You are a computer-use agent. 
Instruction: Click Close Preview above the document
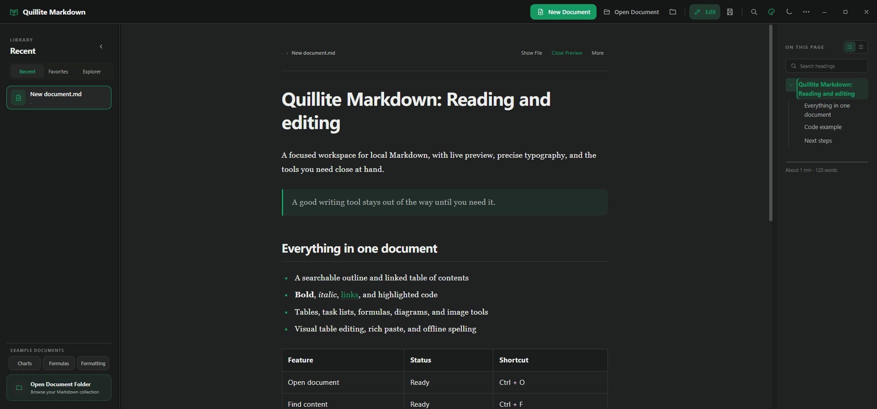[567, 53]
